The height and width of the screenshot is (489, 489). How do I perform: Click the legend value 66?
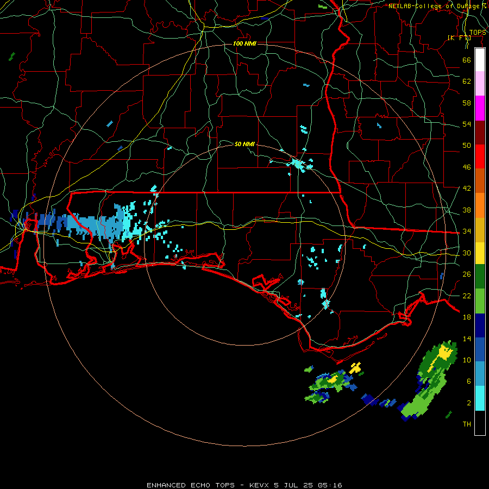click(467, 60)
